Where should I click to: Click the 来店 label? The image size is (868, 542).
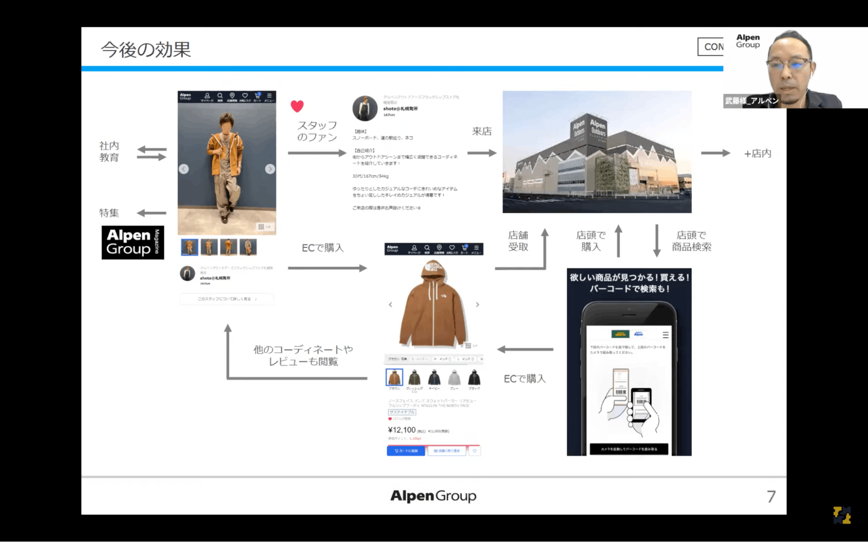tap(482, 131)
